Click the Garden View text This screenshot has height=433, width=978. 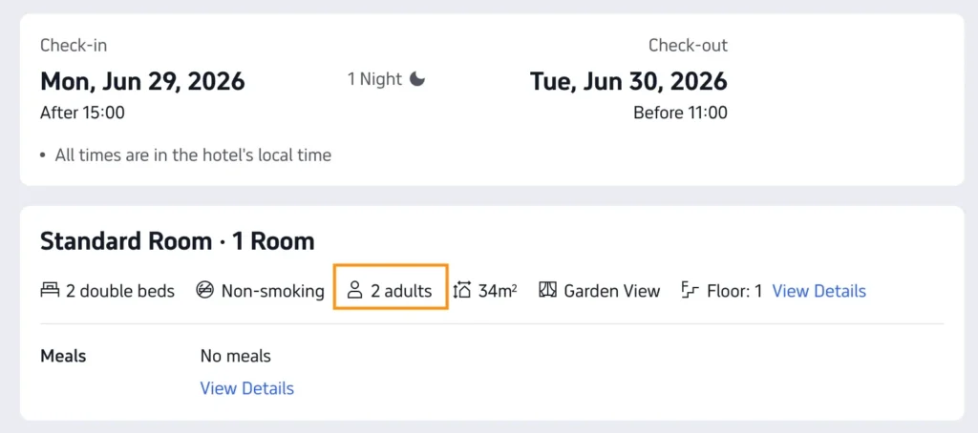(612, 291)
